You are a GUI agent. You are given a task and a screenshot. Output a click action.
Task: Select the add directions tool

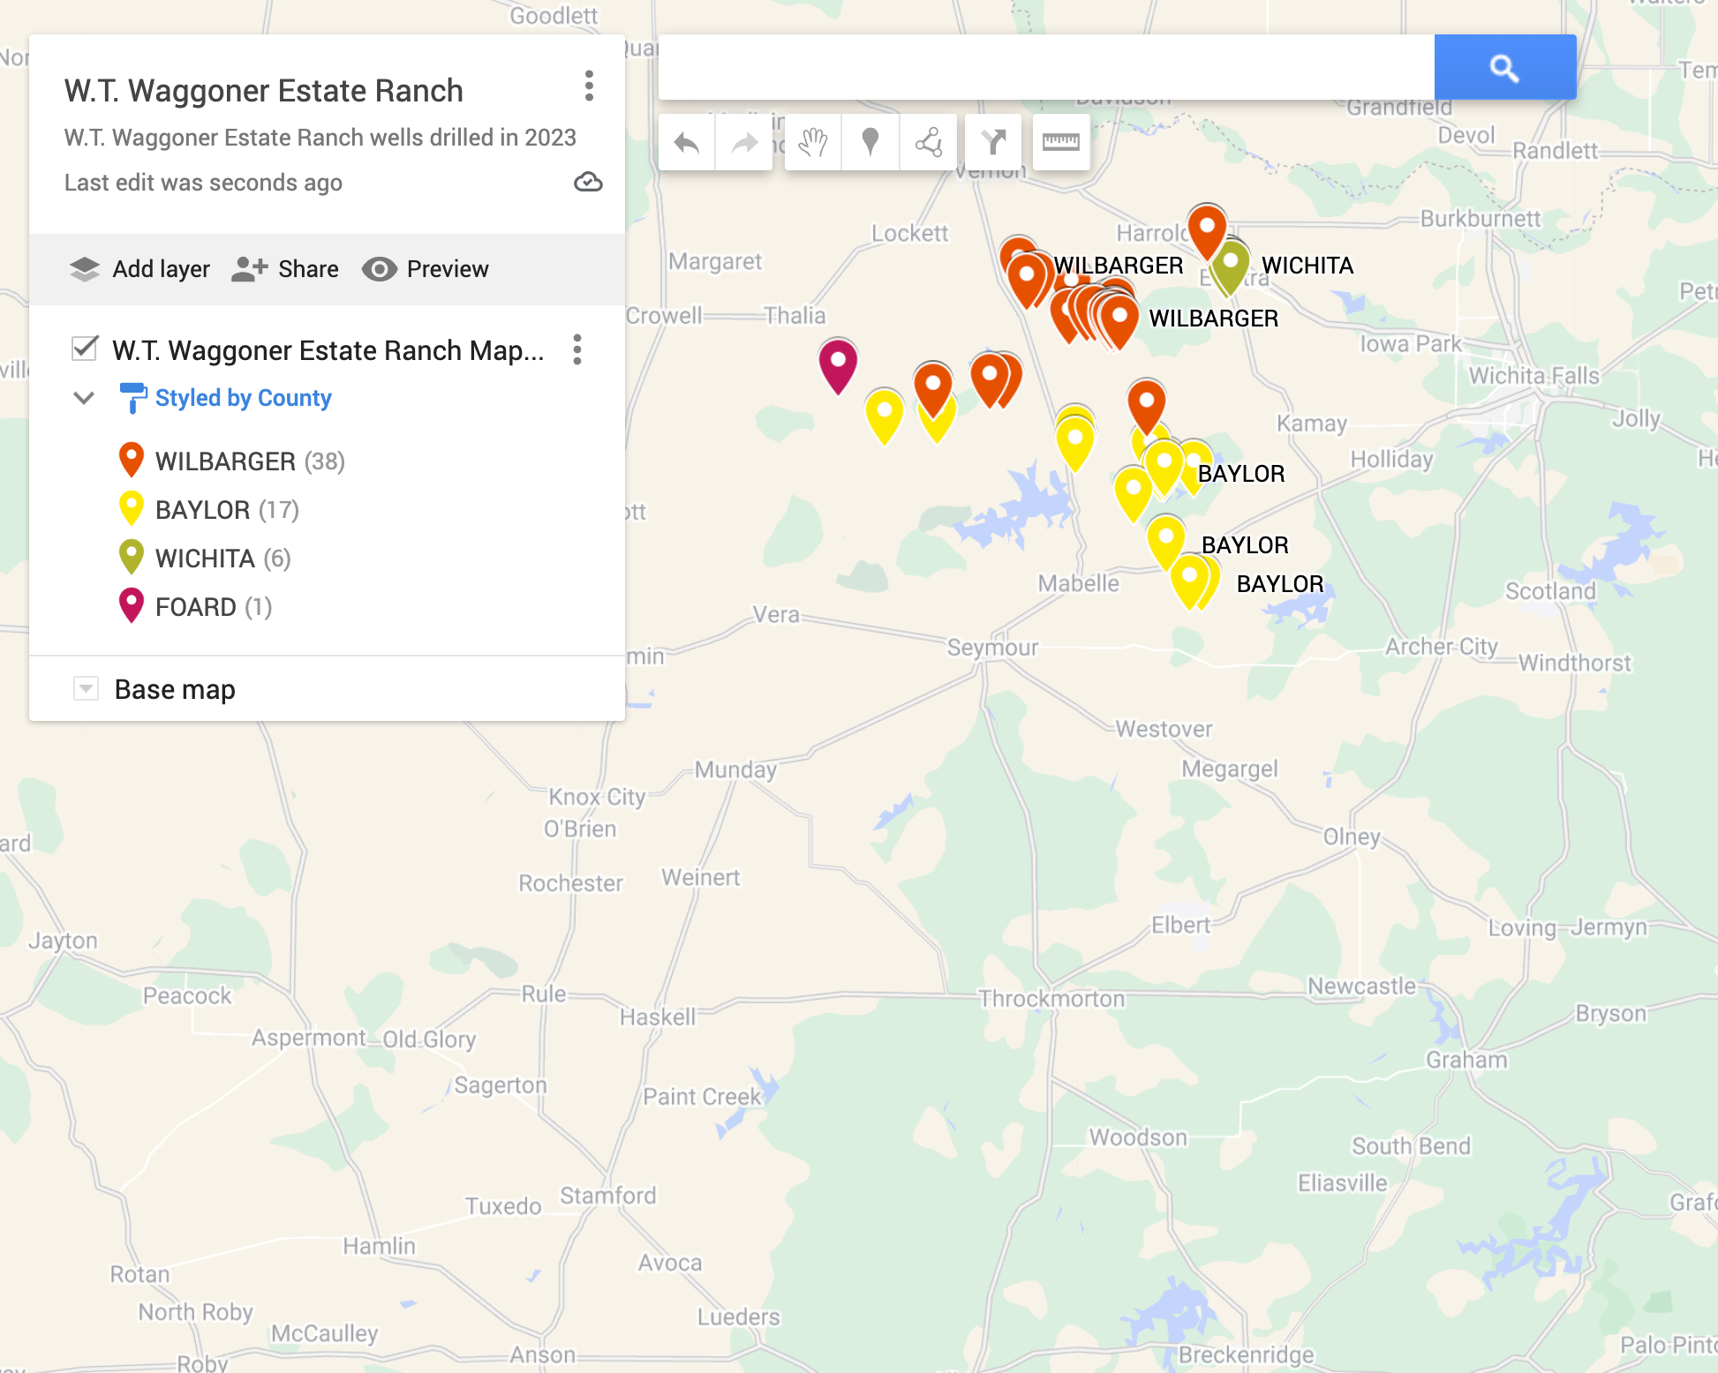993,142
